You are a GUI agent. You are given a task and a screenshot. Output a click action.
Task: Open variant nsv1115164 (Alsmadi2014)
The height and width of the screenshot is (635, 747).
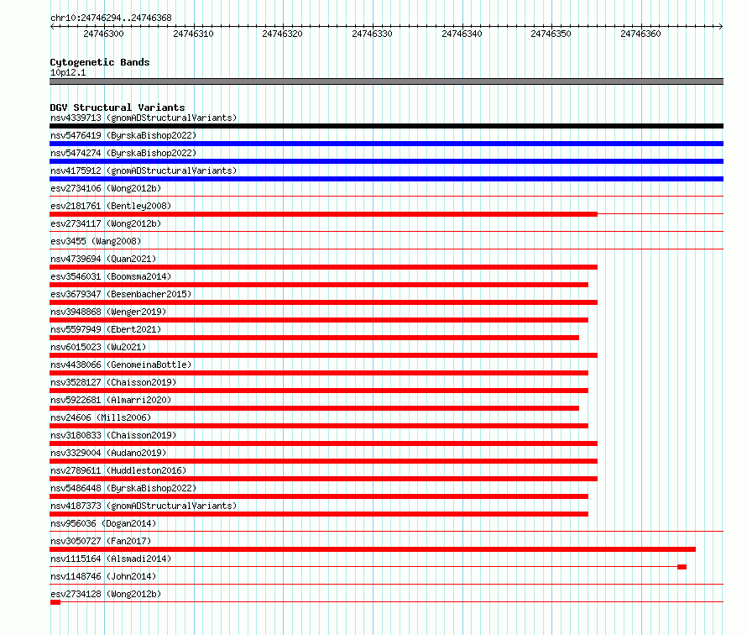pos(111,559)
